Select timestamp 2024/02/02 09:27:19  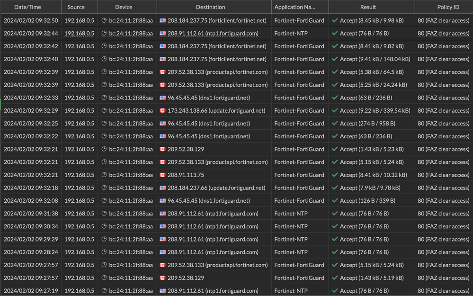[31, 291]
